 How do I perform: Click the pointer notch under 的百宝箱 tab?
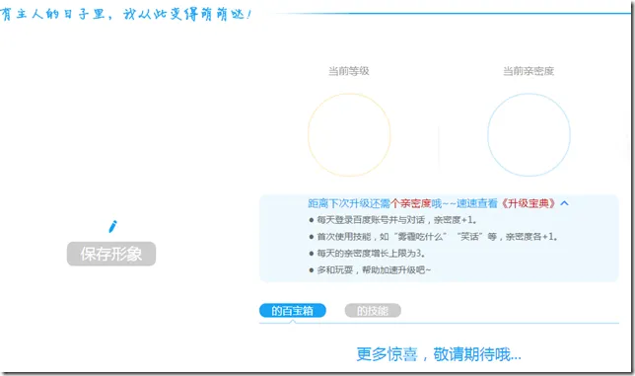pyautogui.click(x=293, y=322)
